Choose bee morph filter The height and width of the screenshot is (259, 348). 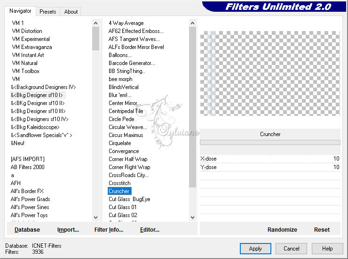click(120, 79)
